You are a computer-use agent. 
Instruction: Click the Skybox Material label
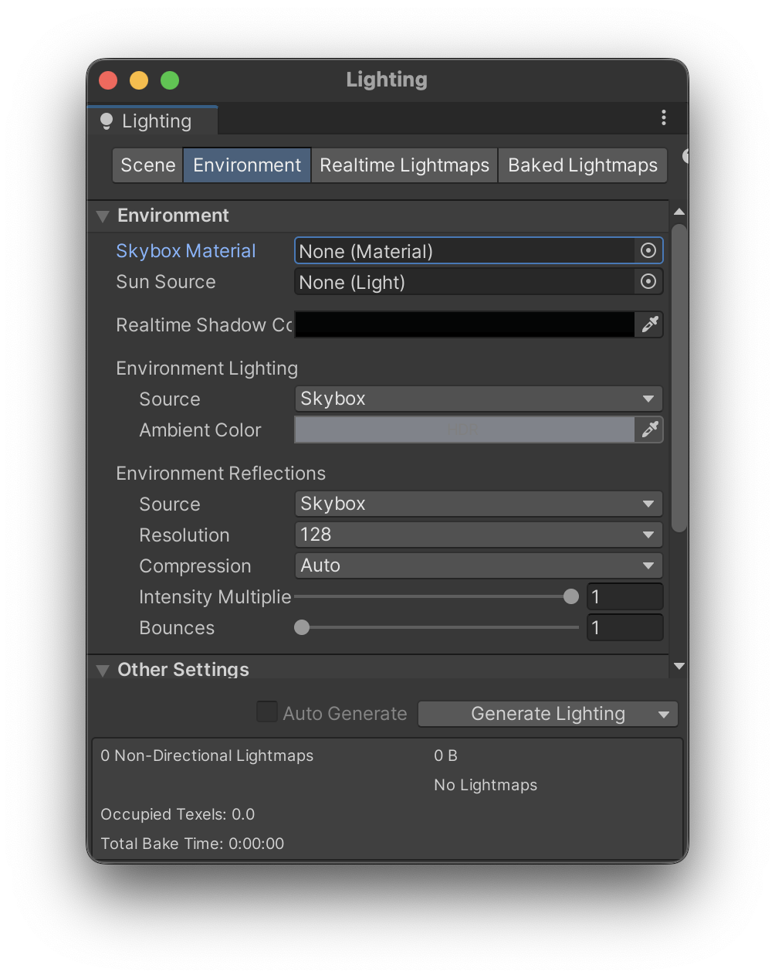tap(185, 251)
